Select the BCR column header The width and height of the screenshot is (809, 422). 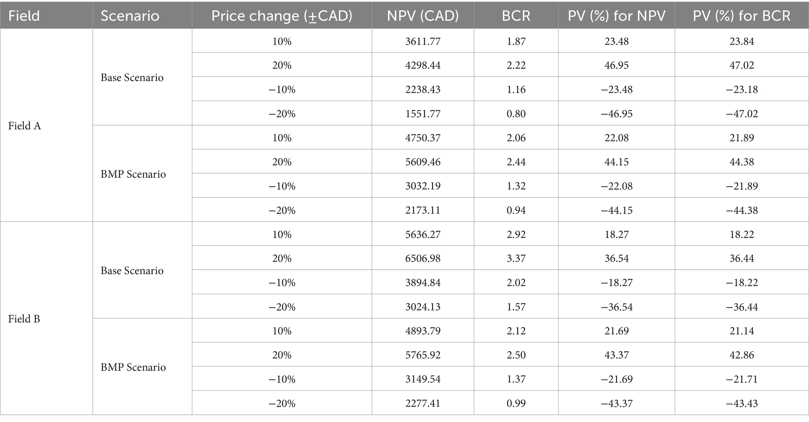tap(516, 16)
